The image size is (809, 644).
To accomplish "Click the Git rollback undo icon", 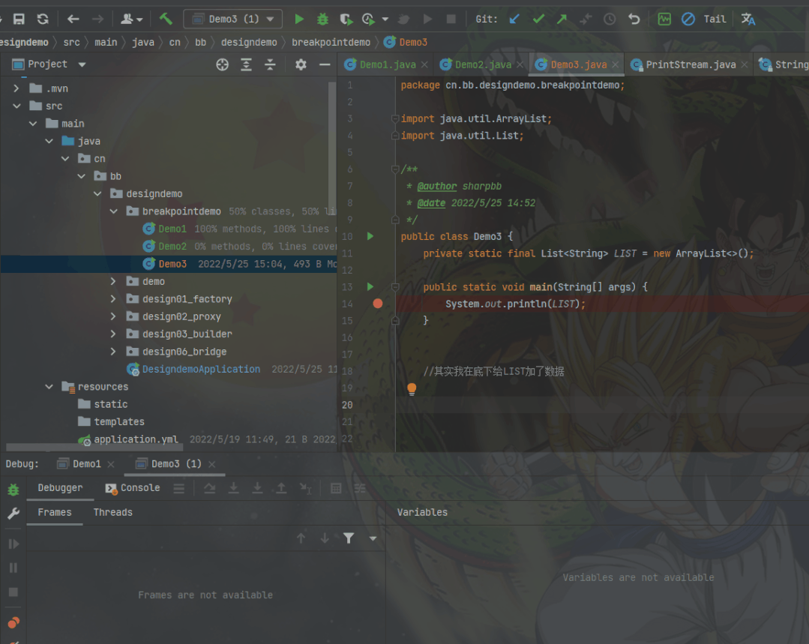I will 634,19.
